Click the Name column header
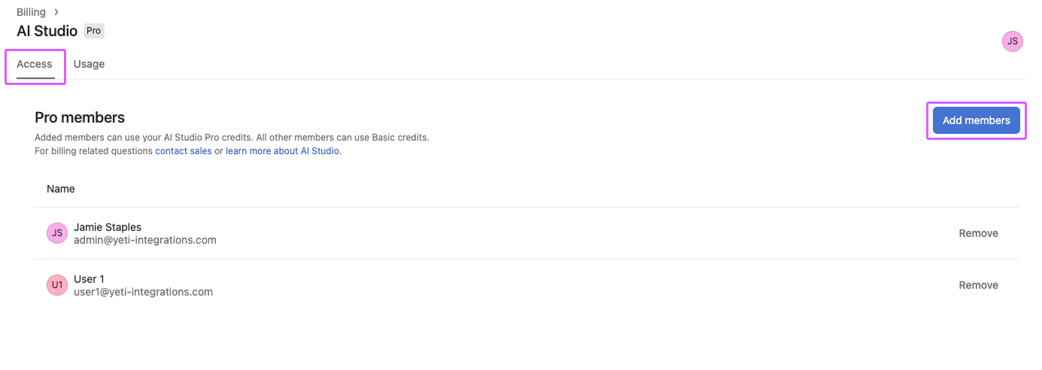The height and width of the screenshot is (370, 1042). click(x=61, y=189)
